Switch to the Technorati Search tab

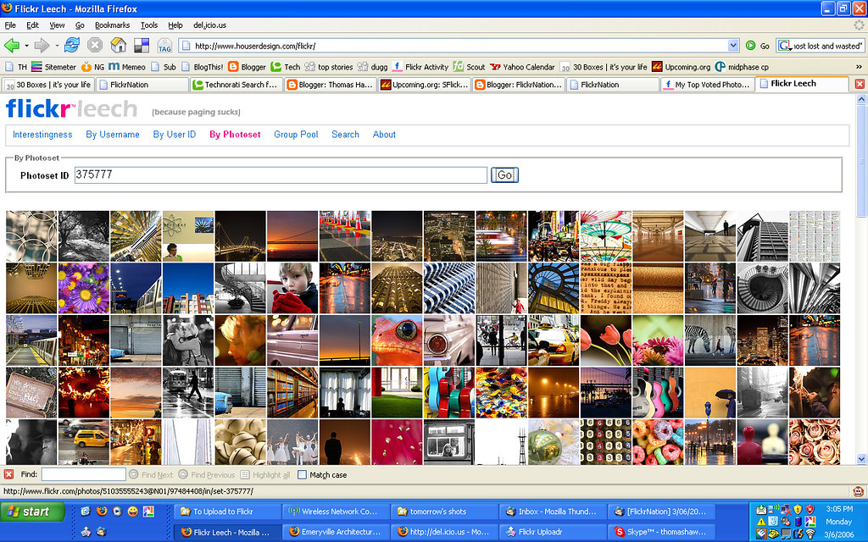coord(236,85)
